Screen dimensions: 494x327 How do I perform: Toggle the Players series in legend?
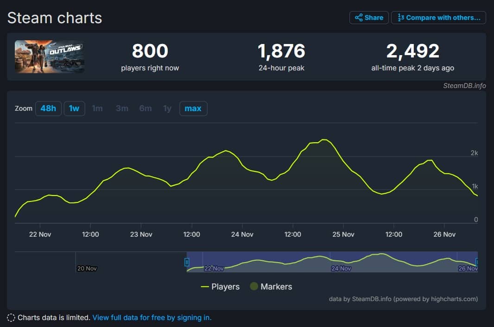pyautogui.click(x=220, y=287)
